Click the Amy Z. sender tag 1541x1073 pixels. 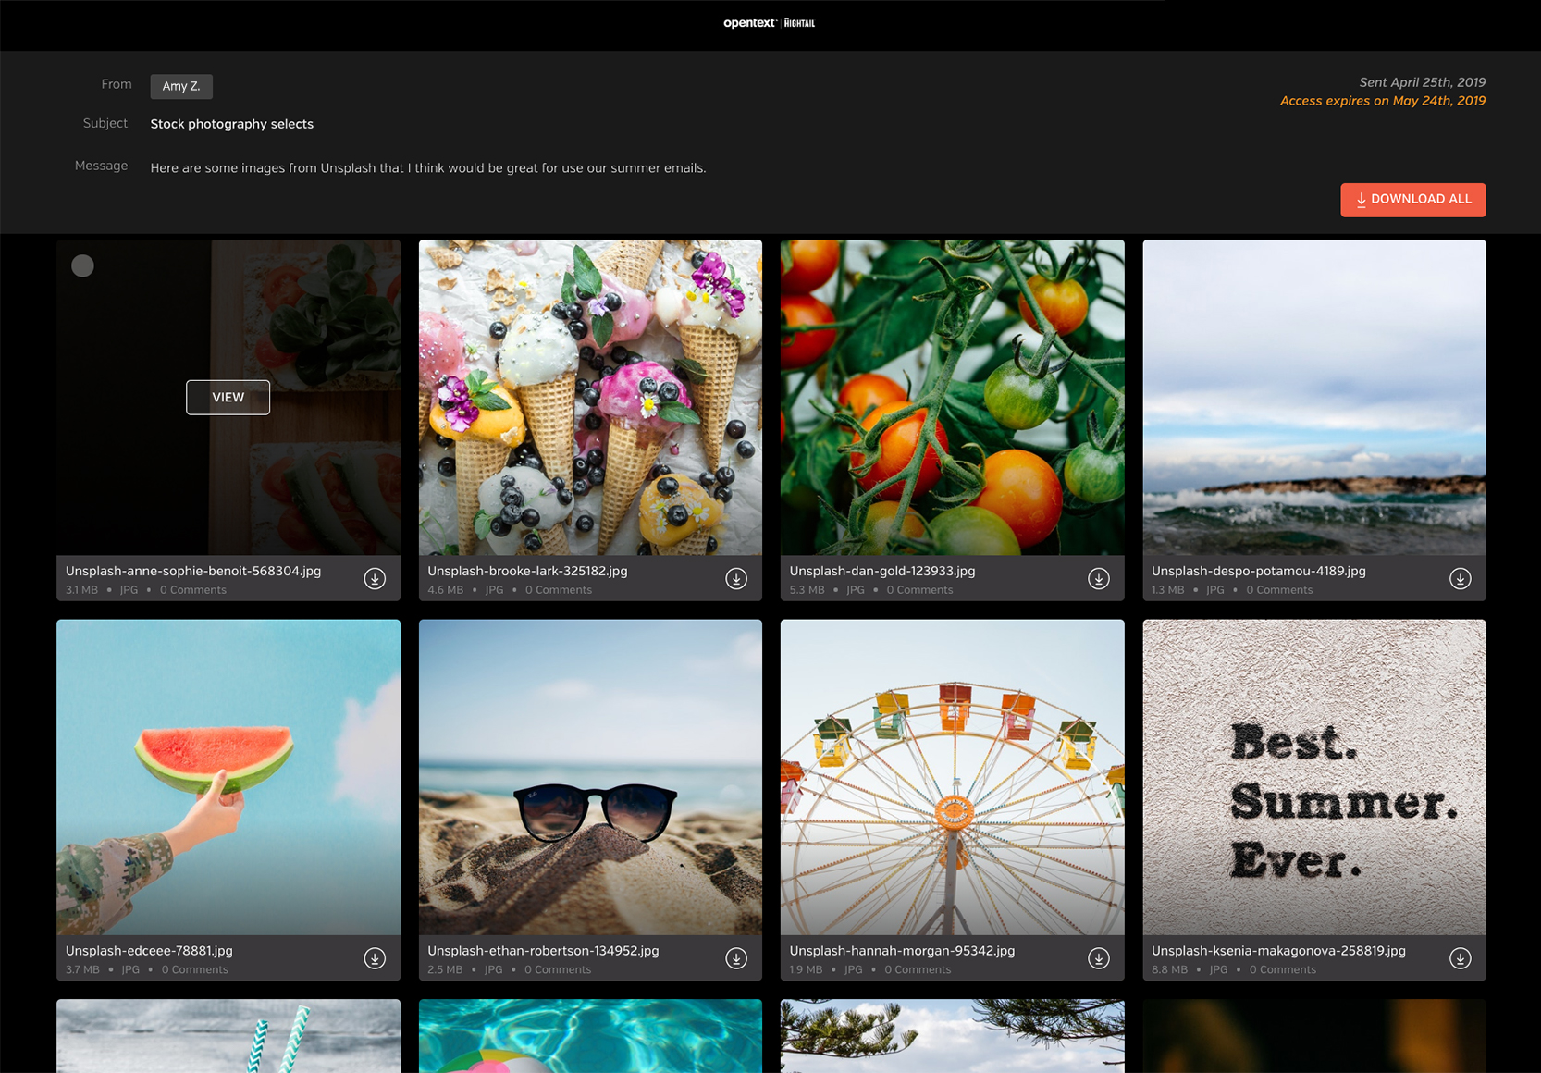[181, 86]
